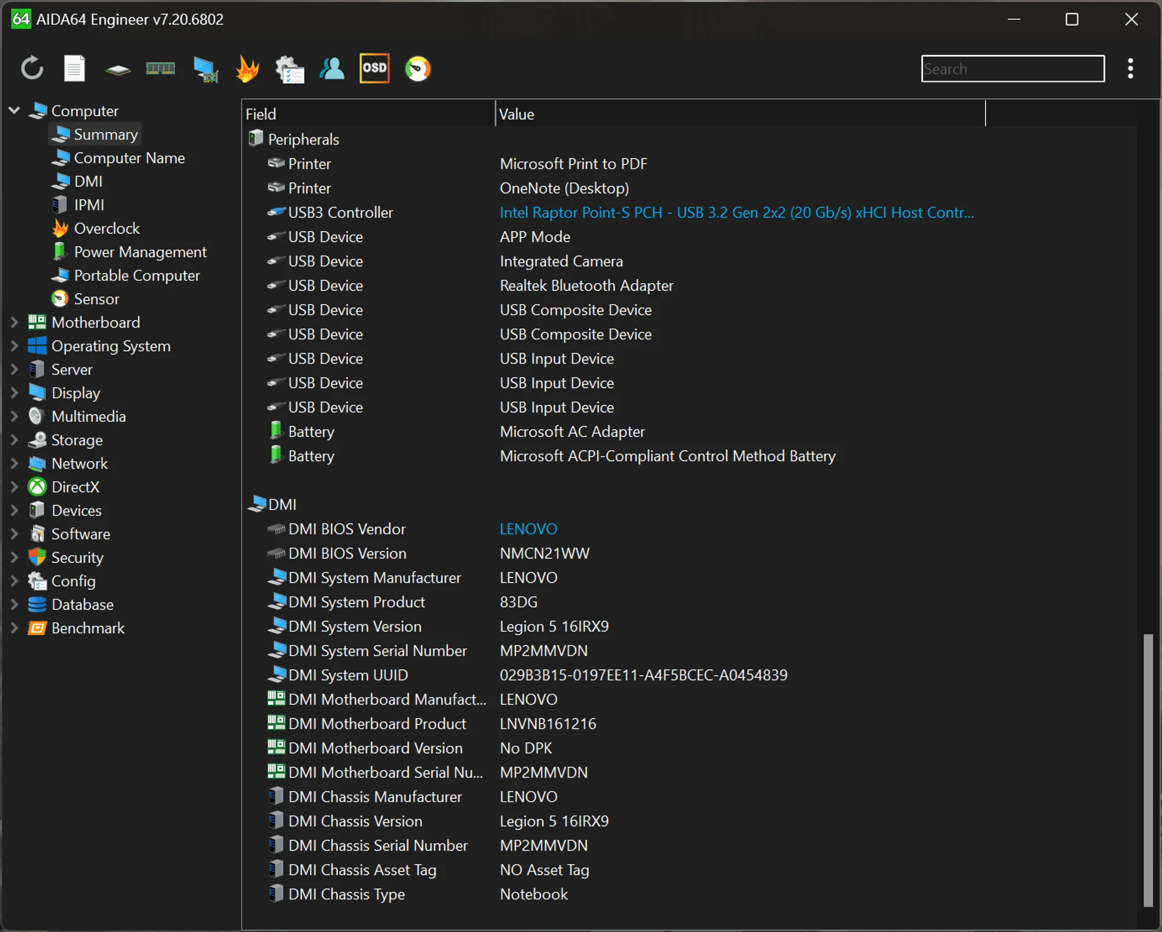Select the DMI BIOS Version row
This screenshot has height=932, width=1162.
pyautogui.click(x=689, y=553)
